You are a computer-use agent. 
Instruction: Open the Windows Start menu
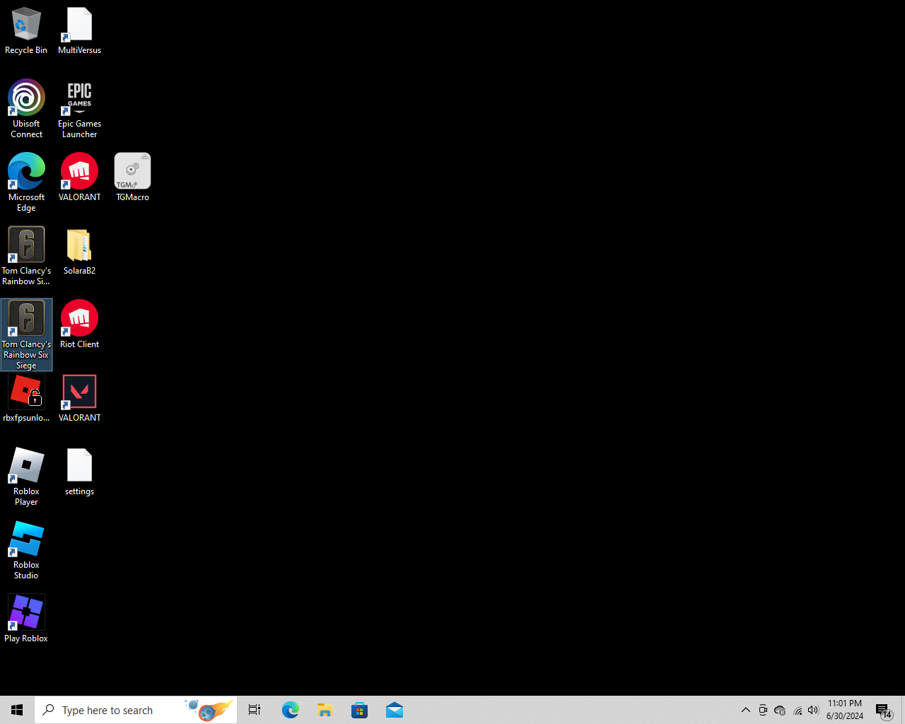click(x=17, y=710)
